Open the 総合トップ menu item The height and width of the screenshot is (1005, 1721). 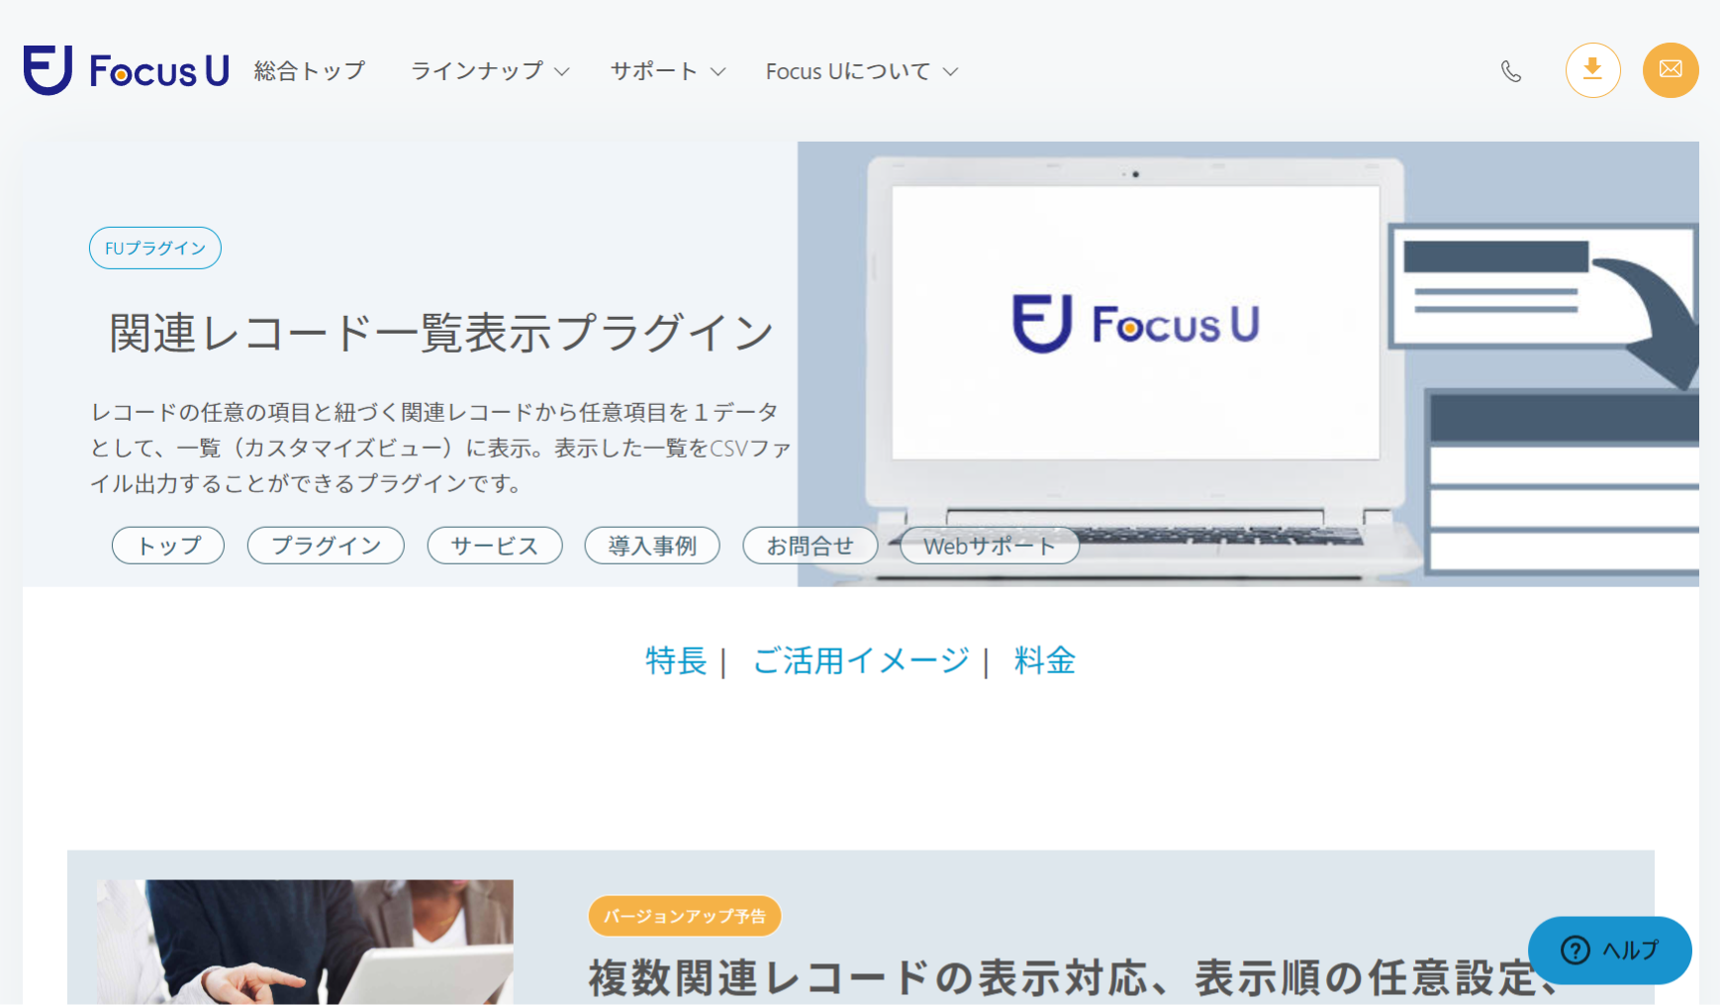[x=310, y=71]
